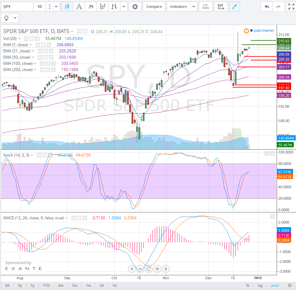Move the MACD pane up
Image resolution: width=296 pixels, height=290 pixels.
(272, 216)
